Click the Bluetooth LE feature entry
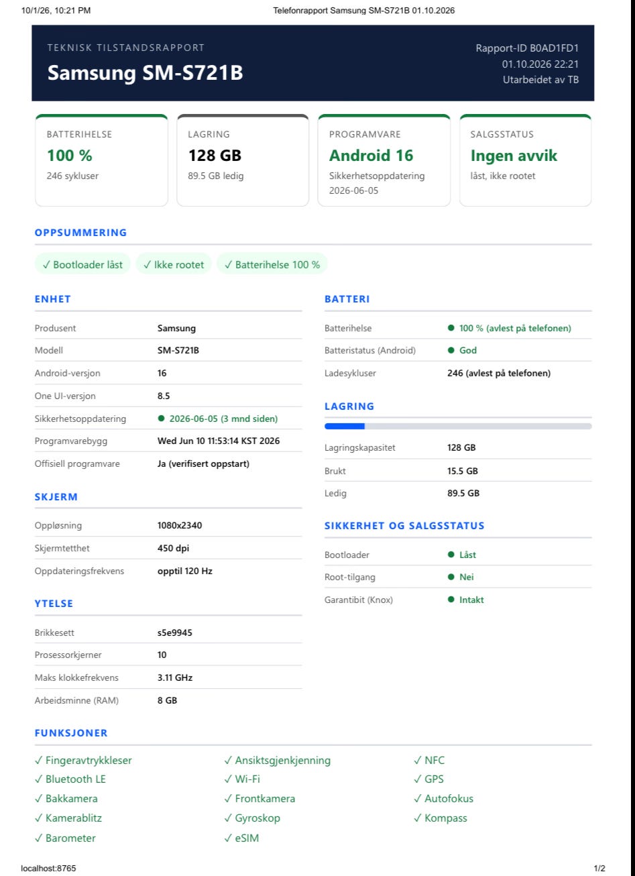The image size is (635, 876). pyautogui.click(x=70, y=779)
